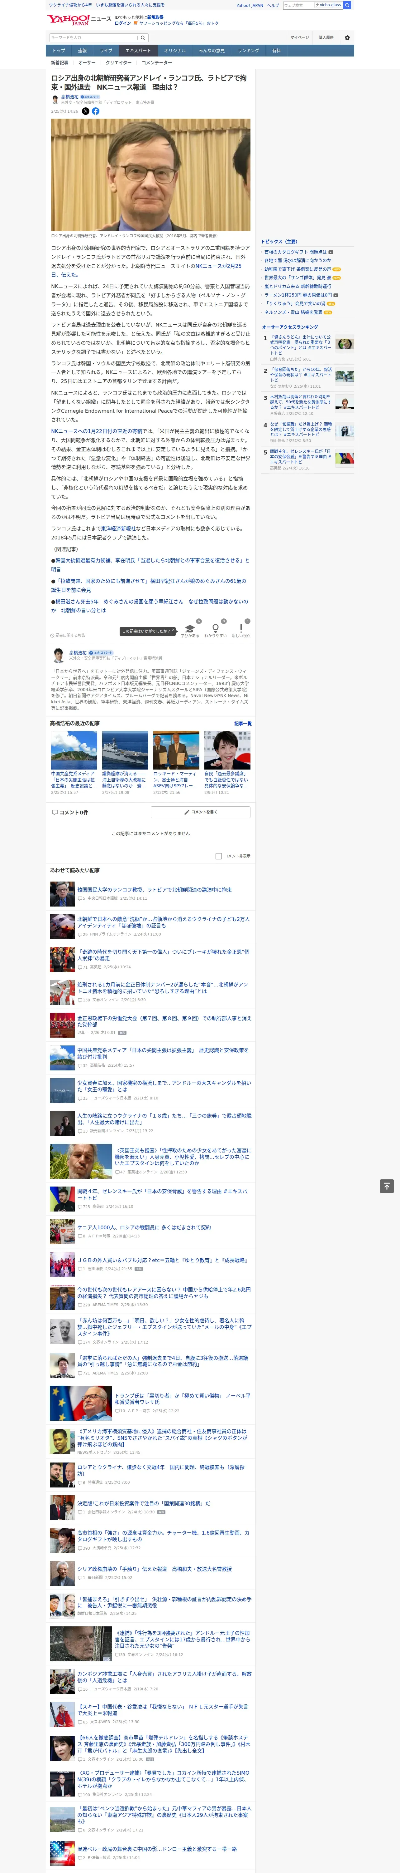Click the わかりやすい light bulb icon
Image resolution: width=400 pixels, height=1873 pixels.
(x=215, y=628)
